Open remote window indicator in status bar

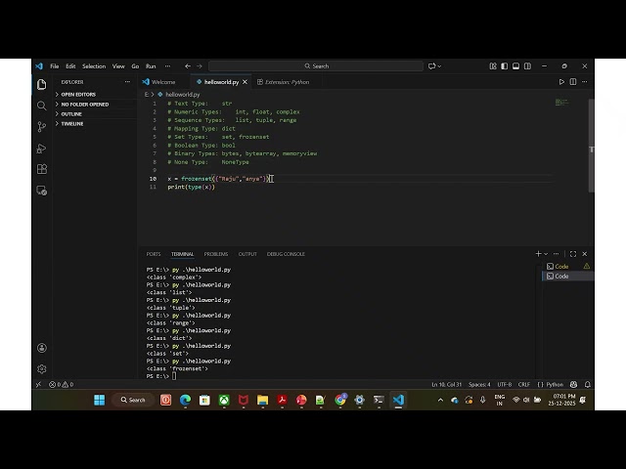pyautogui.click(x=39, y=384)
